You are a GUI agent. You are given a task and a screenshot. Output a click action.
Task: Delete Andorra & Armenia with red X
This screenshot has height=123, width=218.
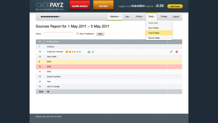177,52
